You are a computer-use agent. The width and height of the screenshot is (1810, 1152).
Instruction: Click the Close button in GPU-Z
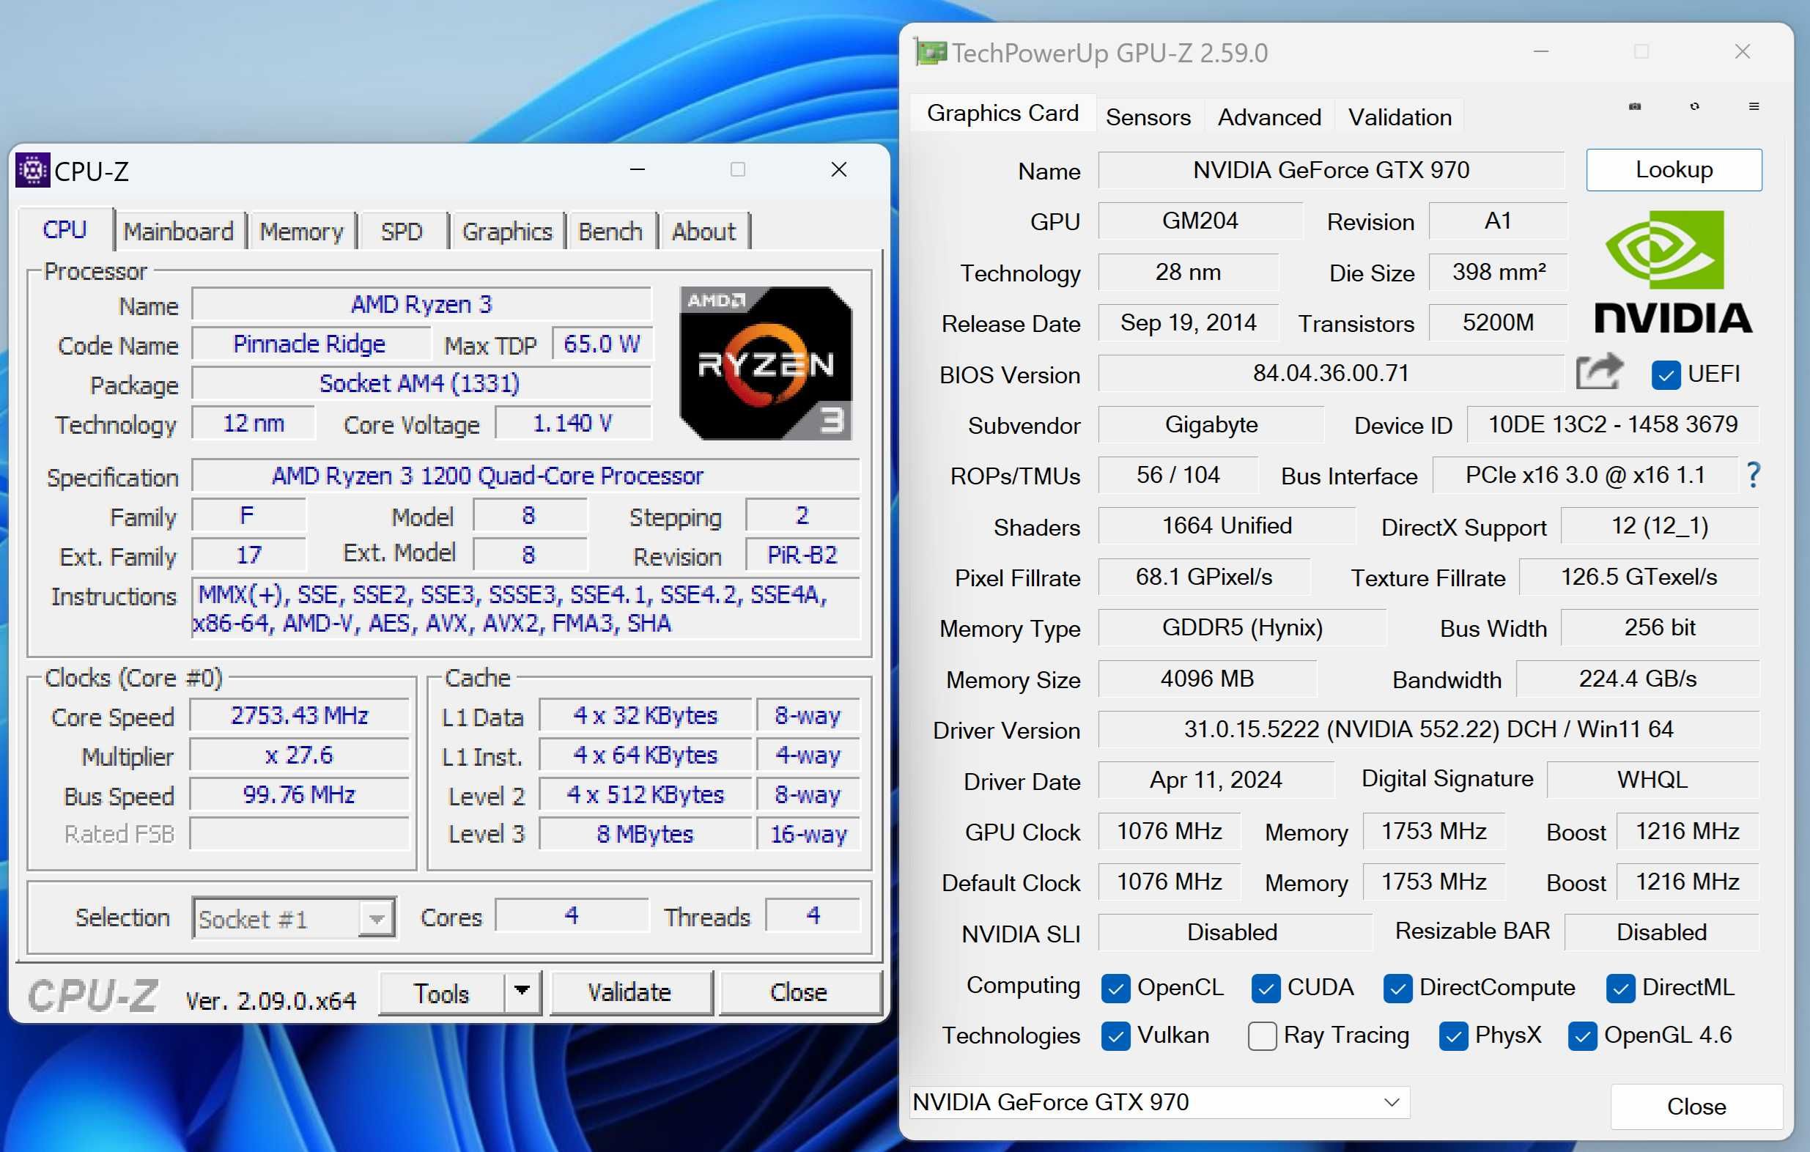pos(1696,1105)
